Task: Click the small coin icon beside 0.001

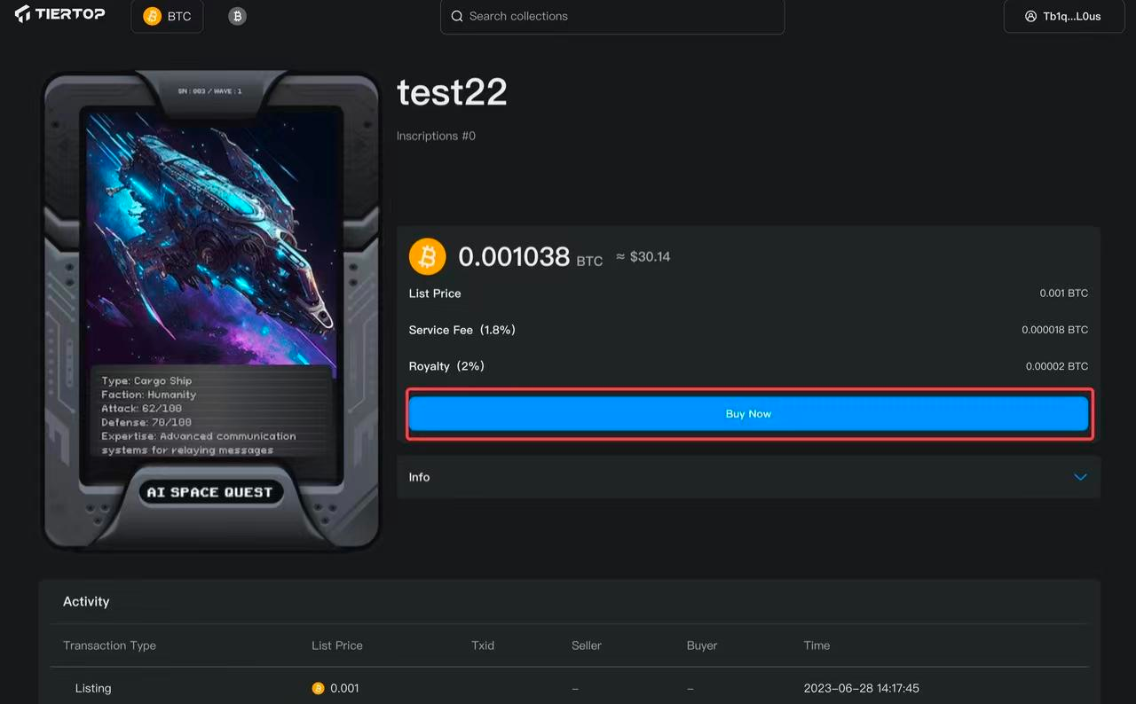Action: click(318, 688)
